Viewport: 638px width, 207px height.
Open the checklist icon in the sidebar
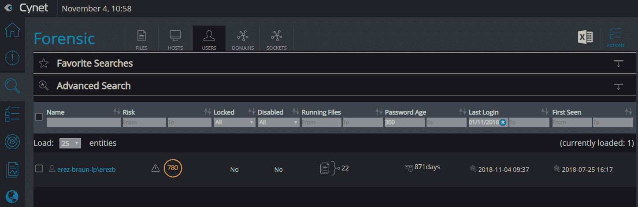click(x=12, y=113)
